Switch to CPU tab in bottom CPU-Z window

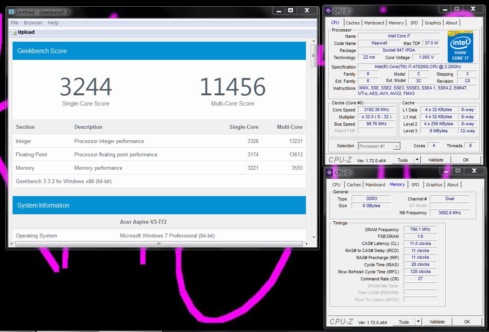(x=336, y=185)
